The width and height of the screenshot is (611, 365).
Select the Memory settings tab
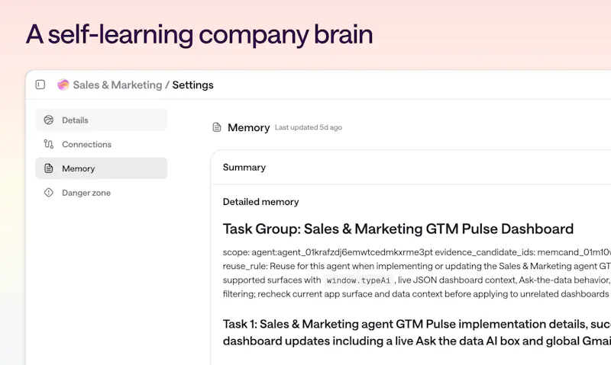click(102, 168)
